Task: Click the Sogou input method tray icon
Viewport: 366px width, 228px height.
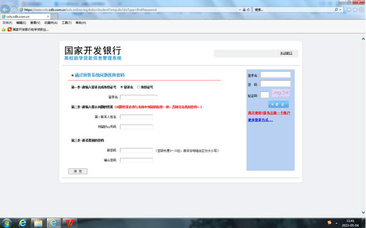Action: pos(330,222)
